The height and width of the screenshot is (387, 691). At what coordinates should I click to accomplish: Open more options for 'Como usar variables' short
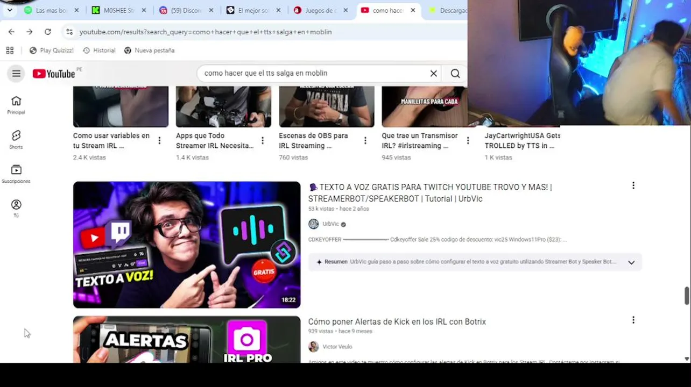(x=159, y=141)
